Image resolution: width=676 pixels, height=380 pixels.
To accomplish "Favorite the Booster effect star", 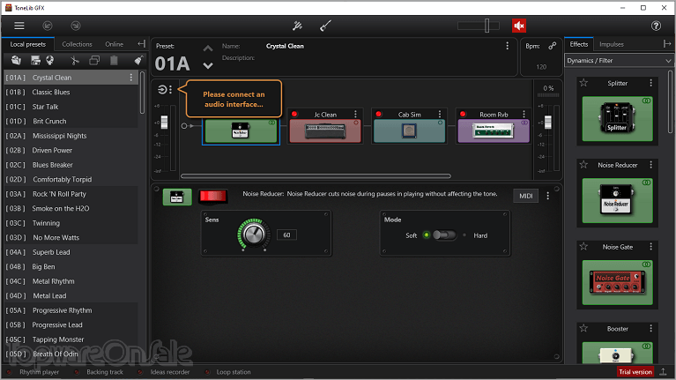I will (583, 329).
